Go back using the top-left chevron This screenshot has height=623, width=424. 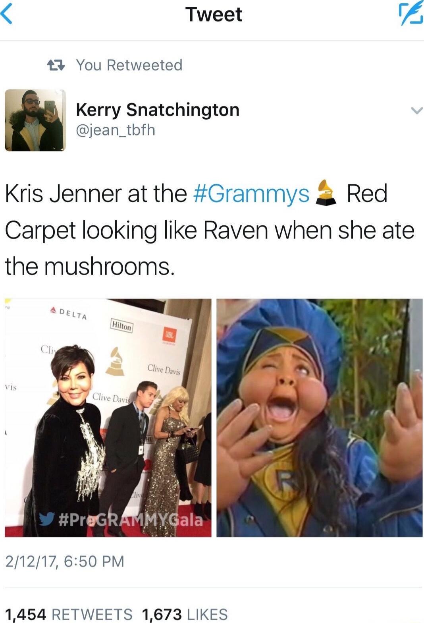6,15
